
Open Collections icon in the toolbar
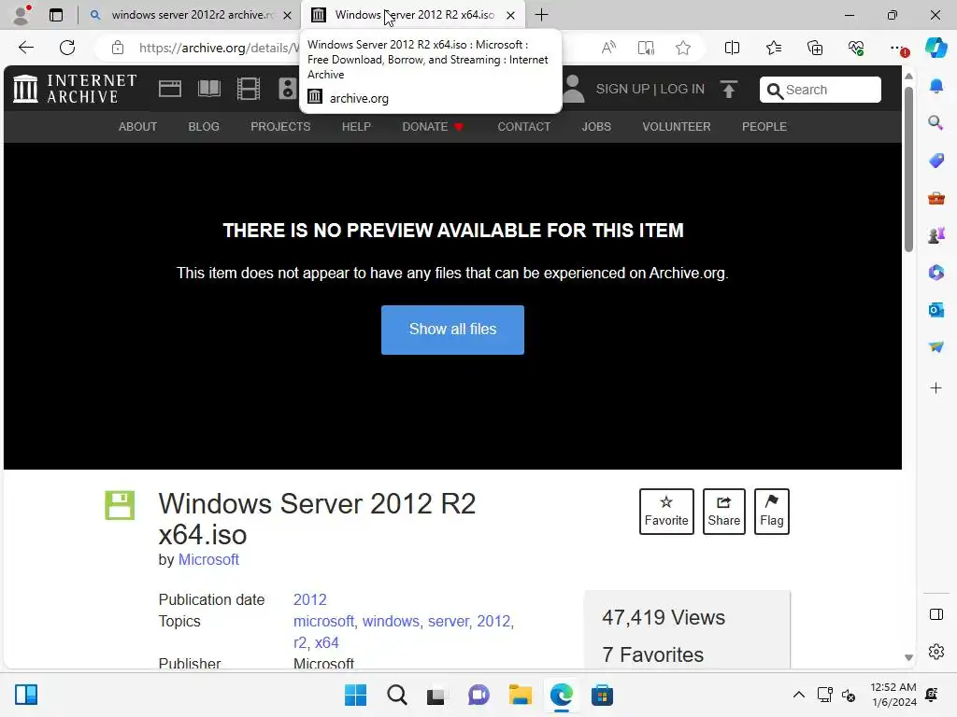815,48
